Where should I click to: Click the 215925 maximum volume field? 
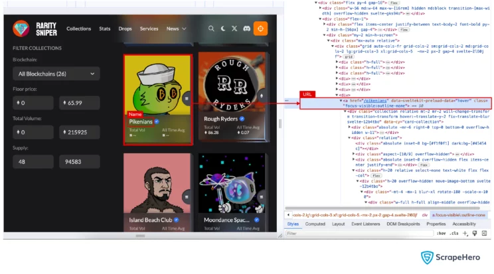(80, 132)
